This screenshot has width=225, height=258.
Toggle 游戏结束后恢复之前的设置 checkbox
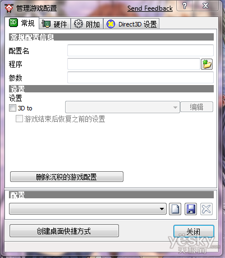tap(19, 119)
